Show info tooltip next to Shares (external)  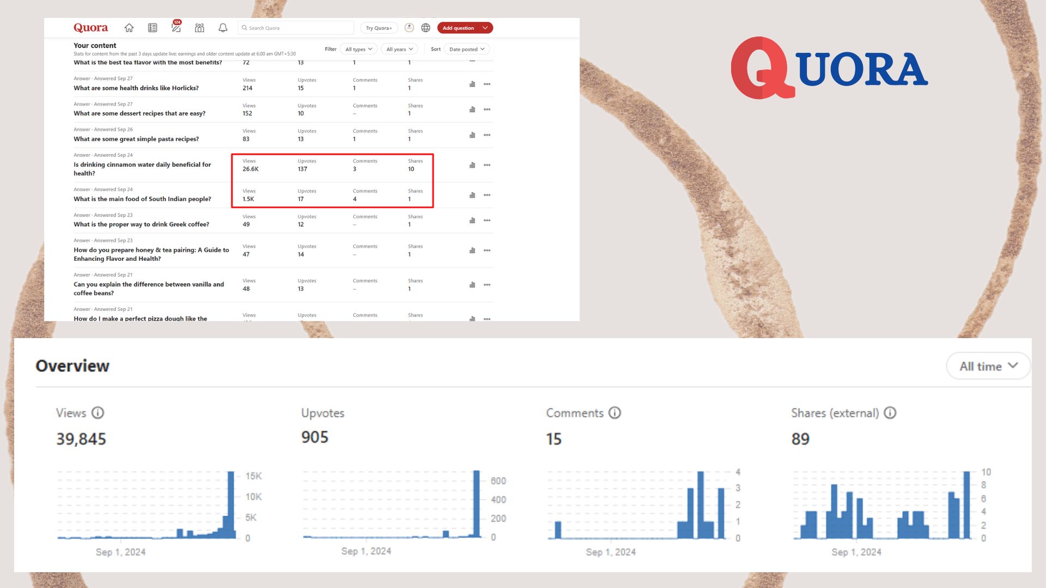tap(890, 413)
